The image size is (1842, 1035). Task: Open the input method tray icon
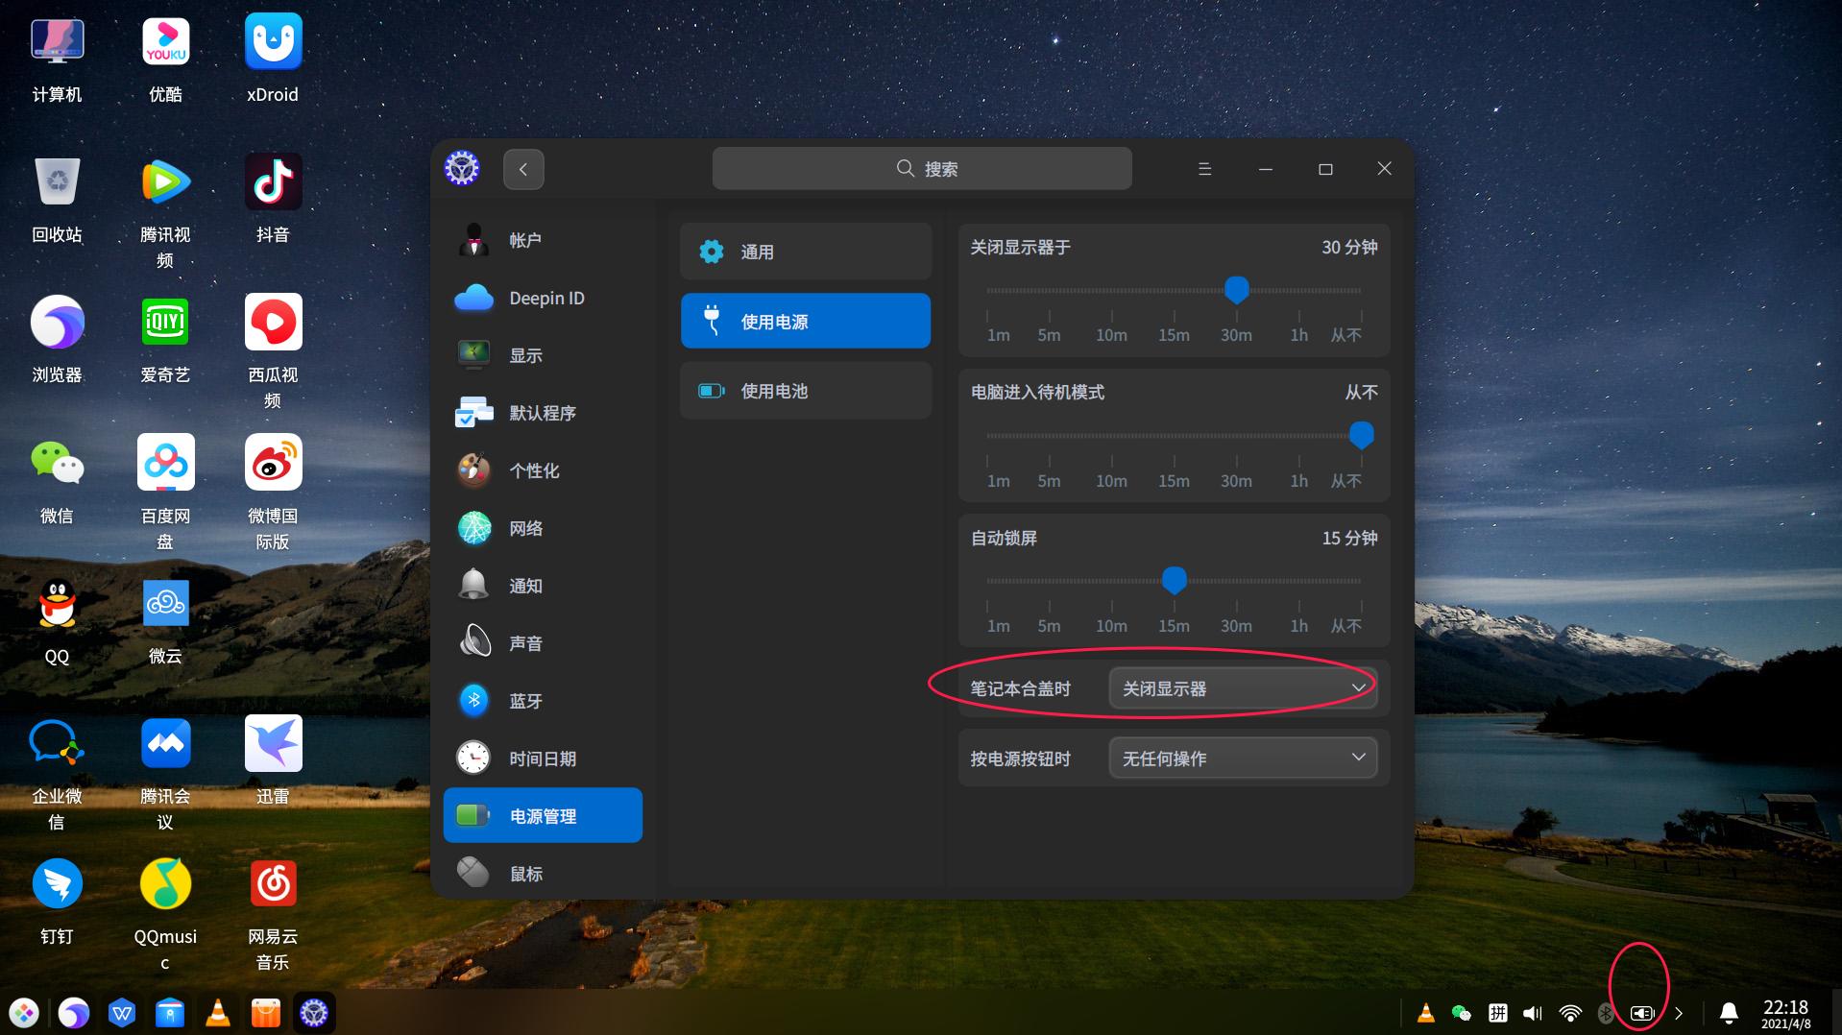[1497, 1013]
